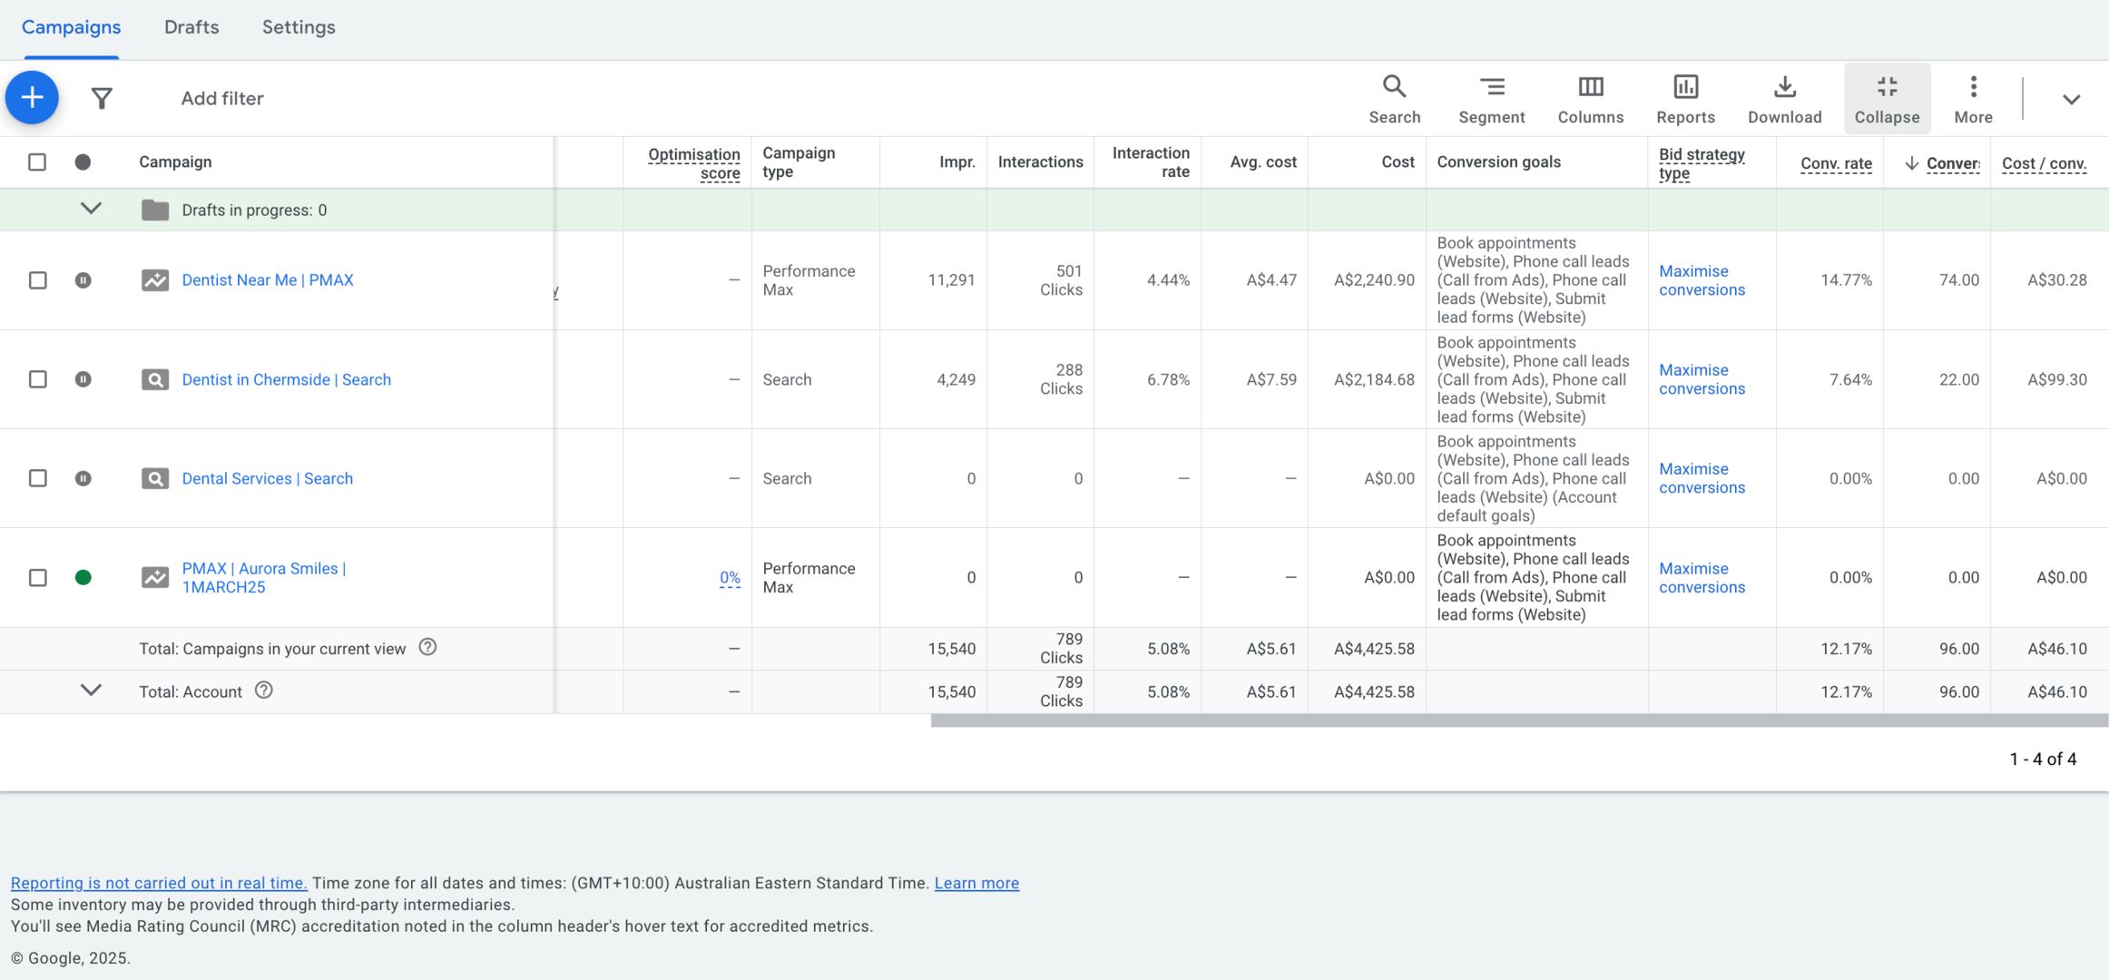2109x980 pixels.
Task: Click the blue plus new campaign button
Action: pos(32,97)
